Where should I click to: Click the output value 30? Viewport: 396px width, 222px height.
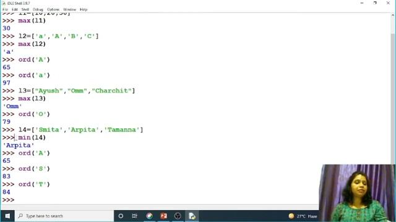click(x=6, y=28)
